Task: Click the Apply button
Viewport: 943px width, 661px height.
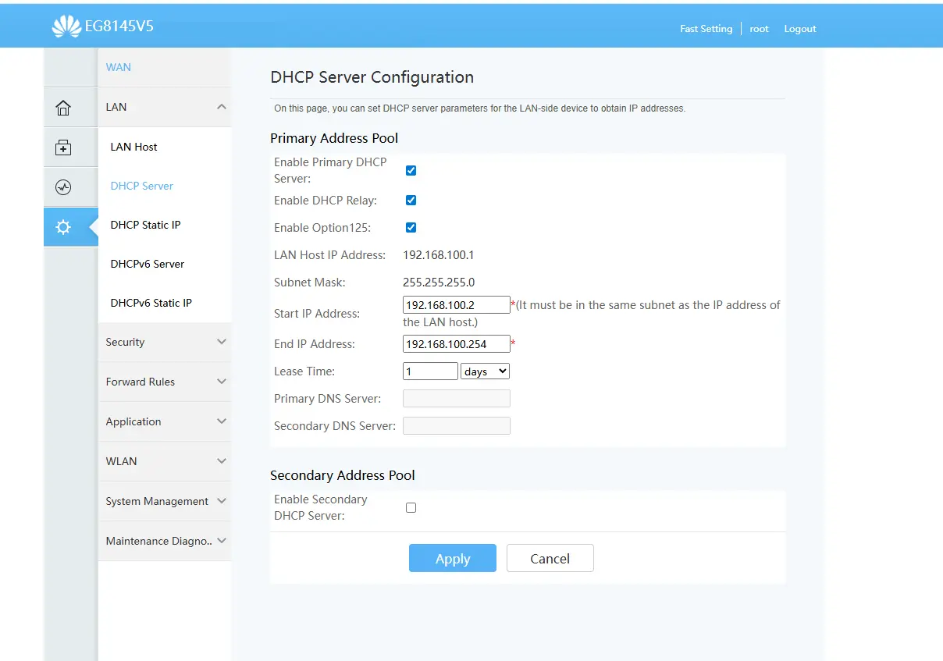Action: (x=453, y=558)
